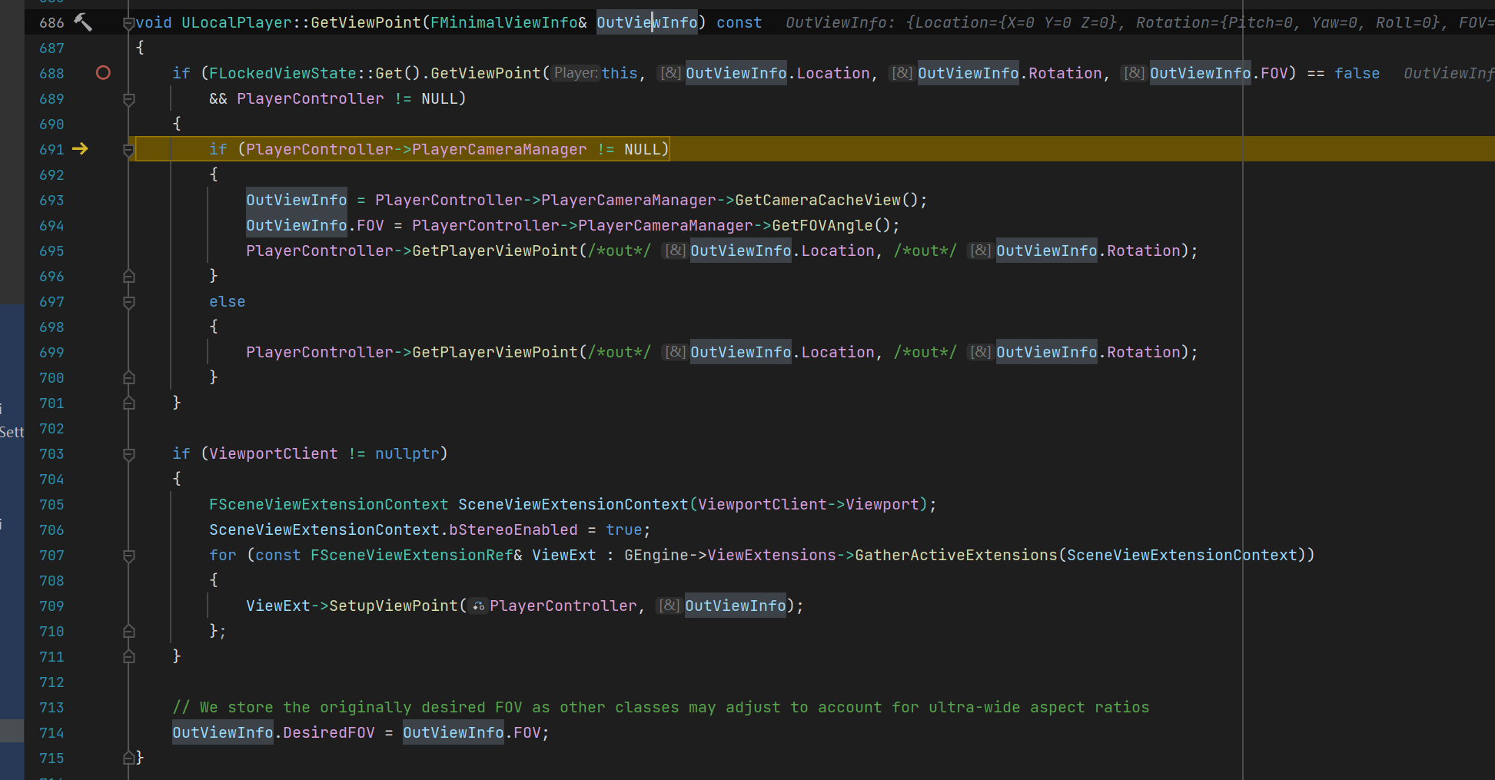The image size is (1495, 780).
Task: Collapse the ViewportClient if block on line 703
Action: 129,454
